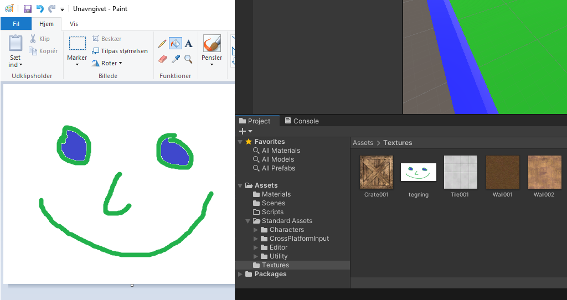This screenshot has width=567, height=300.
Task: Click Textures in the breadcrumb path
Action: click(398, 143)
